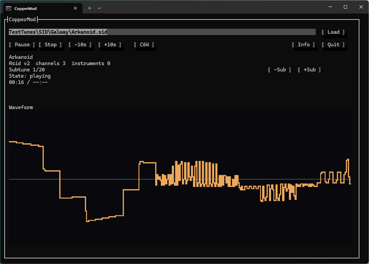Toggle the C64 mode button
Viewport: 369px width, 264px height.
point(144,45)
